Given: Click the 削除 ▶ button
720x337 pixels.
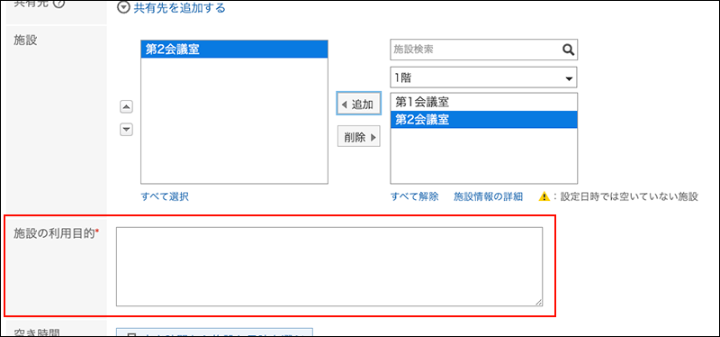Looking at the screenshot, I should click(x=359, y=137).
